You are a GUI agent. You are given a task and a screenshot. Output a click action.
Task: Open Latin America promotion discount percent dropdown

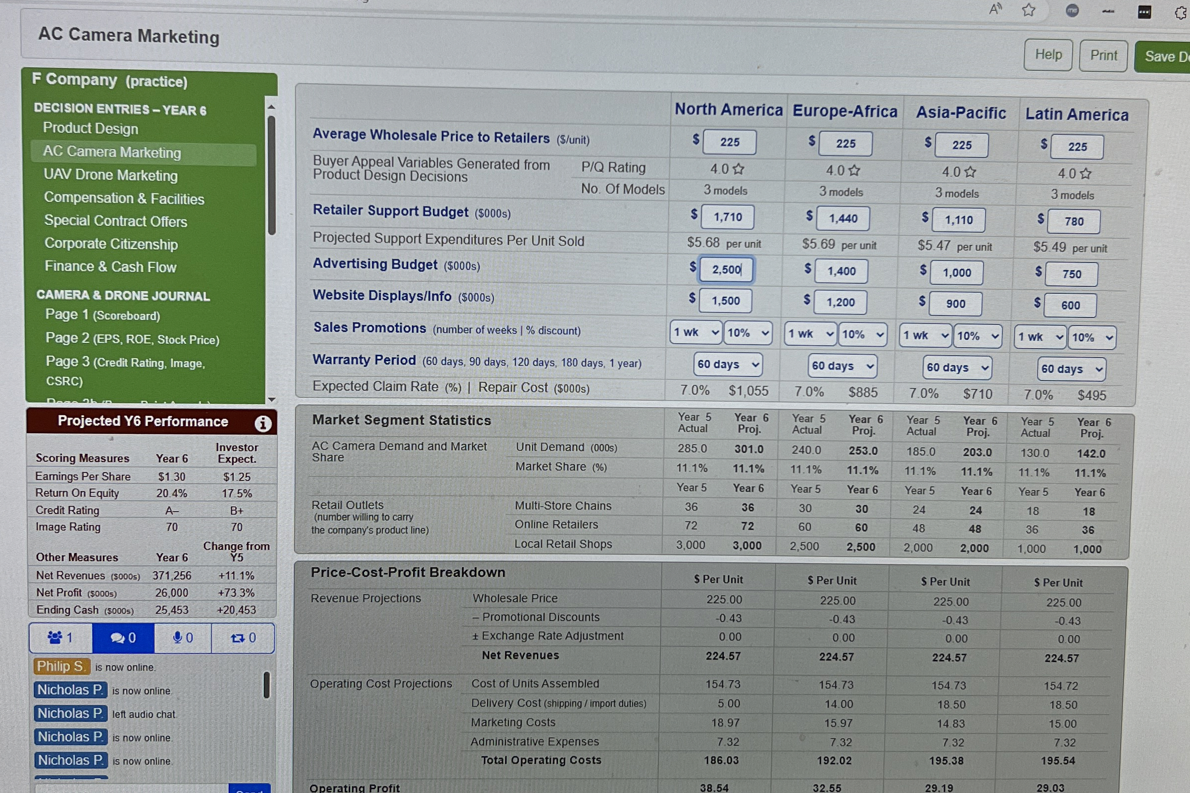(1091, 337)
